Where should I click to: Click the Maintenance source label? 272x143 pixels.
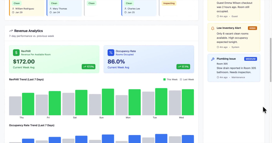pyautogui.click(x=238, y=77)
